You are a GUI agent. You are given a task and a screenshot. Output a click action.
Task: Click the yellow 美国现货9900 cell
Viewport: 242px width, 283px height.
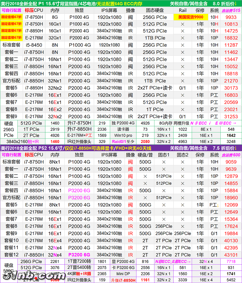(x=191, y=17)
